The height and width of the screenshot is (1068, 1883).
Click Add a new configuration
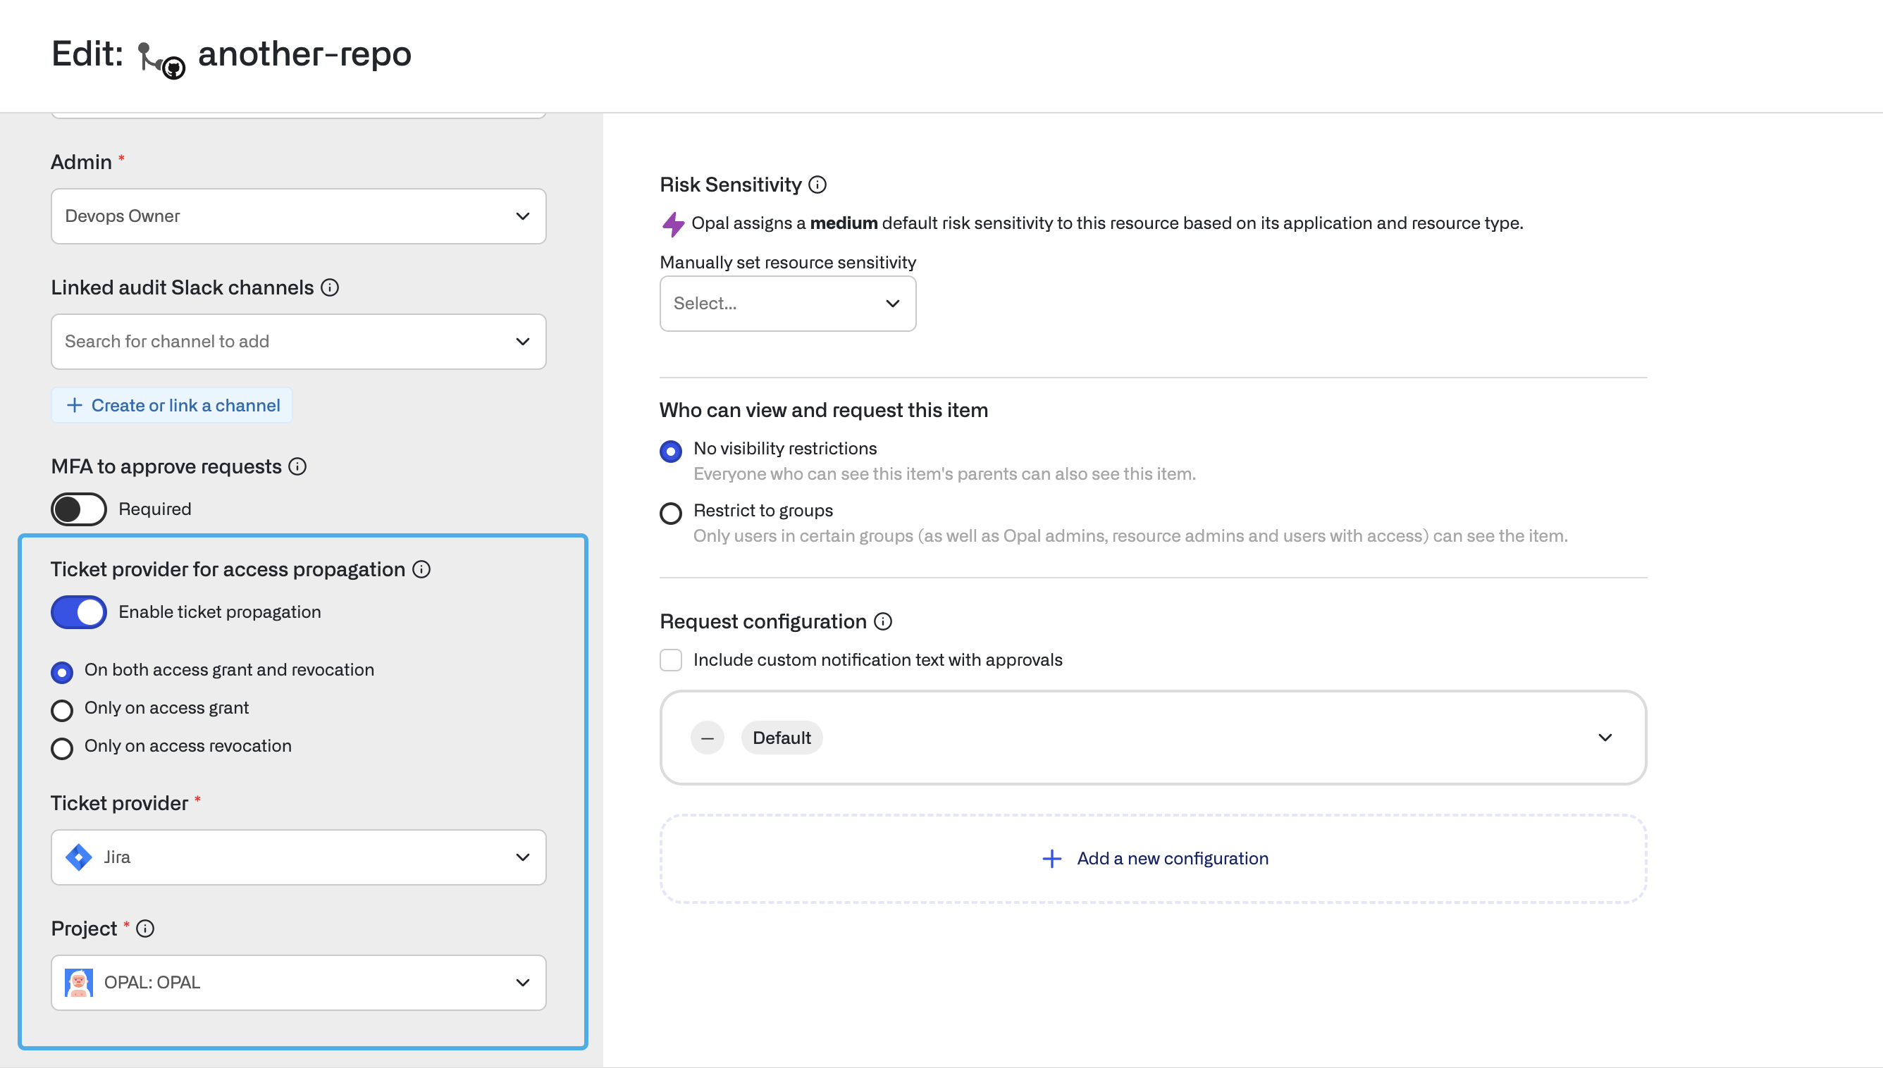tap(1154, 859)
